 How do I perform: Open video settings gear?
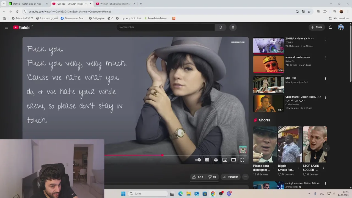[x=216, y=160]
